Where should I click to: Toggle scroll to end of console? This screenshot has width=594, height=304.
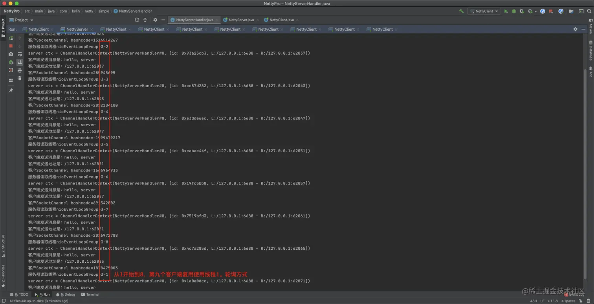(20, 62)
